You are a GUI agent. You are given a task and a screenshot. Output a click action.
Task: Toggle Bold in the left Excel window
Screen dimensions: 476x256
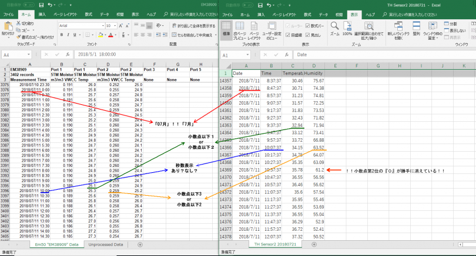62,35
